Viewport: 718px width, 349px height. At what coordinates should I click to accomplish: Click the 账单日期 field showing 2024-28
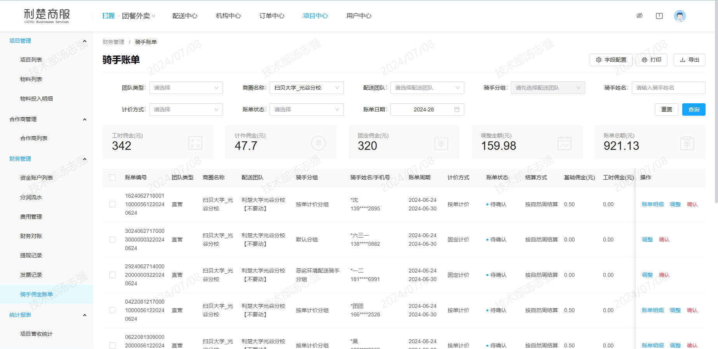(427, 109)
